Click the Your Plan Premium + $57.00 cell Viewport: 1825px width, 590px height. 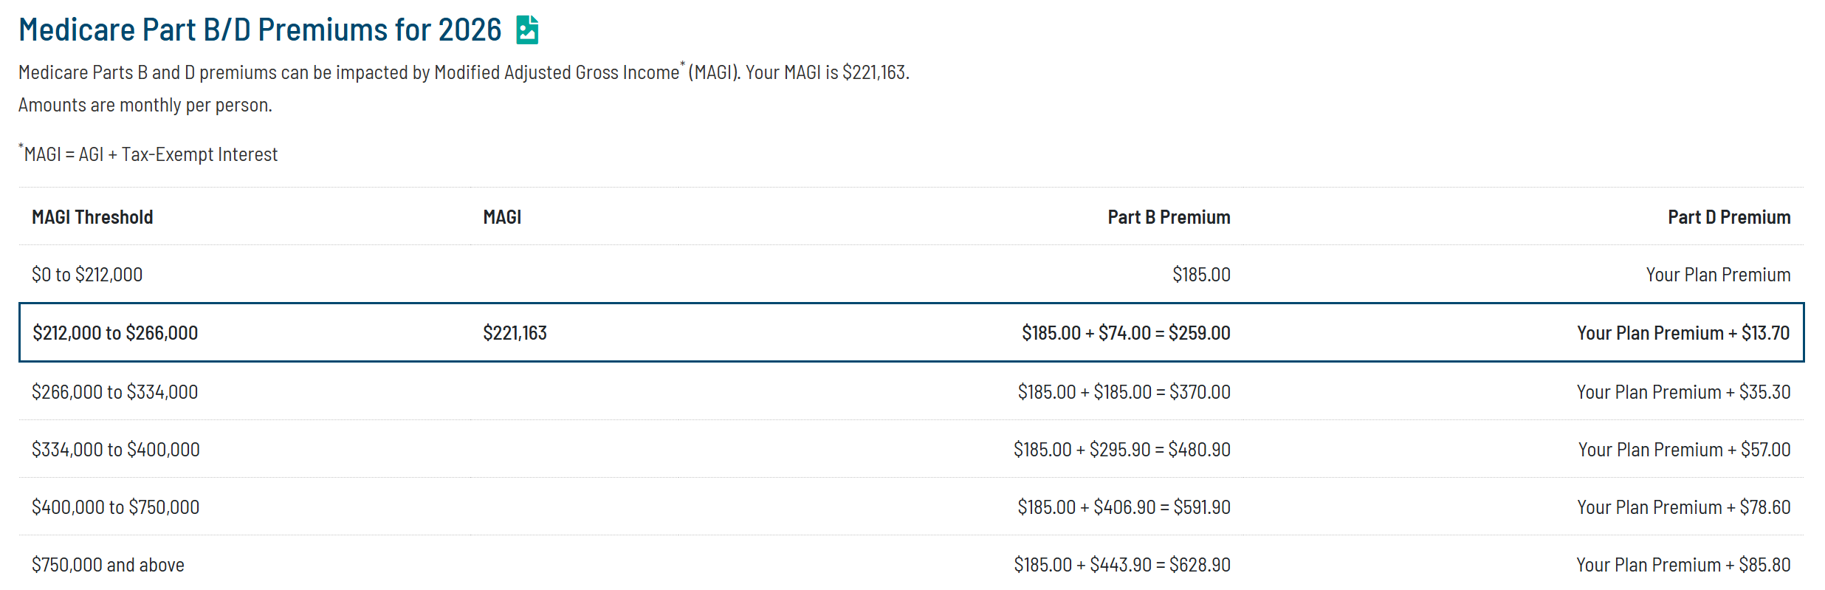[1684, 450]
